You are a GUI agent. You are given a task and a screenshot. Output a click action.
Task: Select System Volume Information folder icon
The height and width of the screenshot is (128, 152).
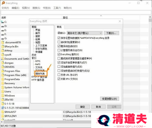coord(3,88)
